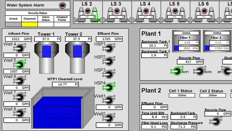Click Backwash Tank 1 value 10.1 Ft

pos(155,45)
